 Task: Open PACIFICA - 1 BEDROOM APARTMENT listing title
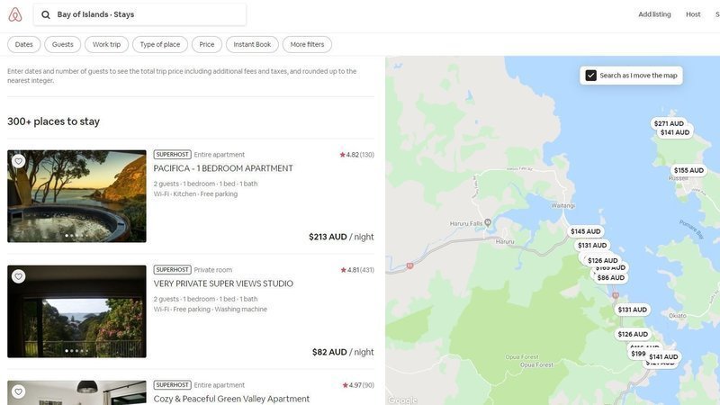click(x=223, y=168)
